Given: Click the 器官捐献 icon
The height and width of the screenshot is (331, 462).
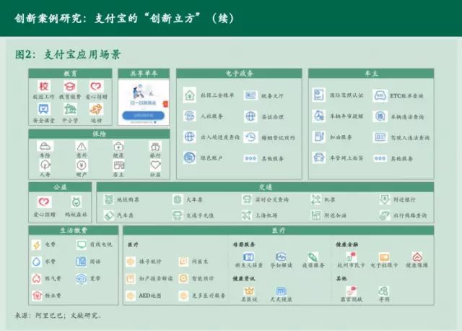Looking at the screenshot, I should [352, 291].
